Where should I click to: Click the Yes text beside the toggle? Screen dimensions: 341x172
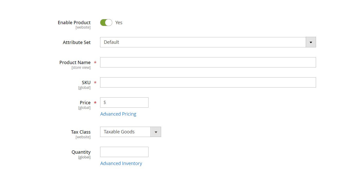point(119,23)
